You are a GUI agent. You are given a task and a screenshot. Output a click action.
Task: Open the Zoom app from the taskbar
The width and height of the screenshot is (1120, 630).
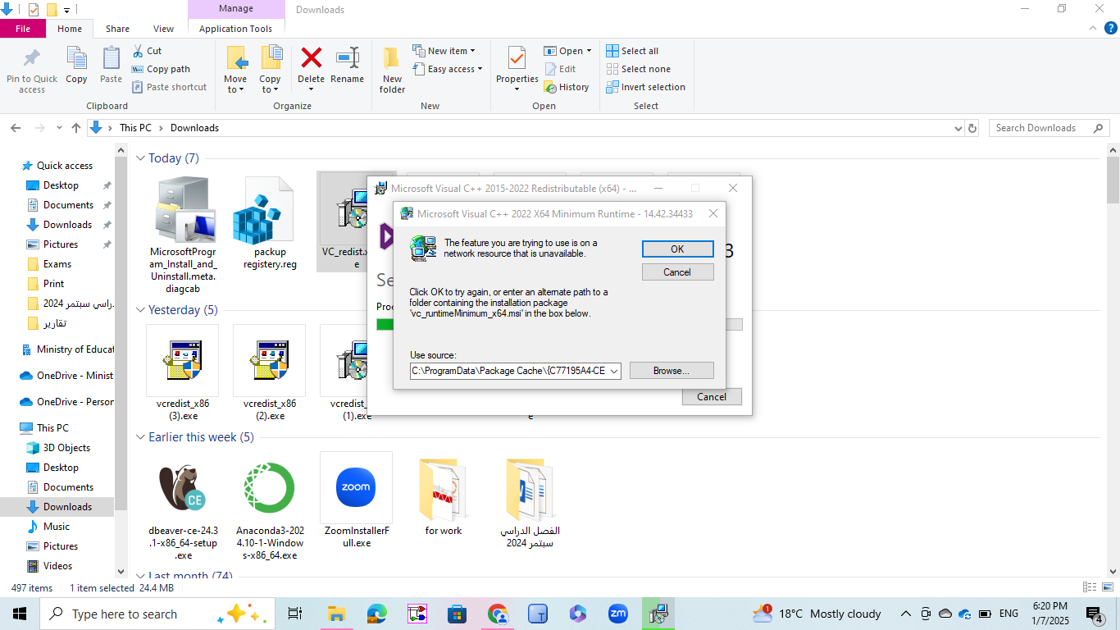tap(617, 614)
